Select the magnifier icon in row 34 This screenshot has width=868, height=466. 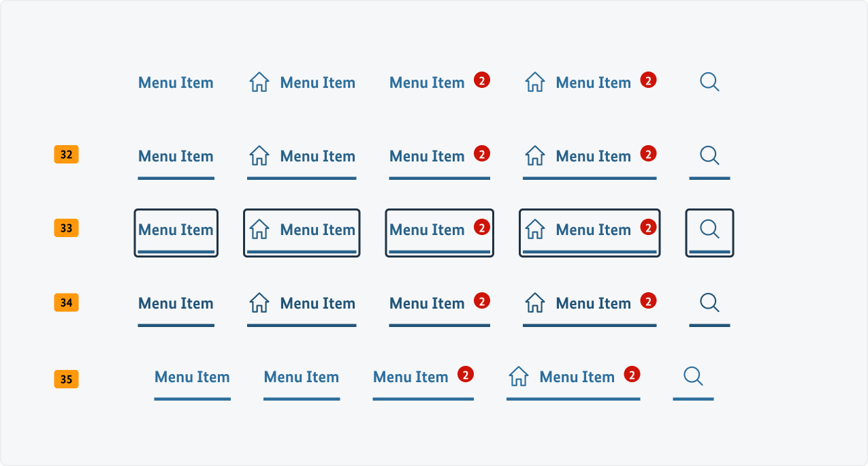coord(709,302)
